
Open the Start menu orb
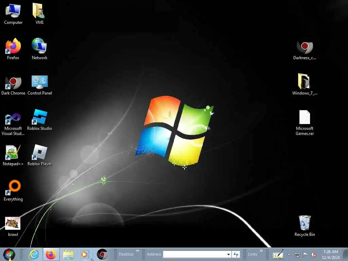(x=9, y=254)
